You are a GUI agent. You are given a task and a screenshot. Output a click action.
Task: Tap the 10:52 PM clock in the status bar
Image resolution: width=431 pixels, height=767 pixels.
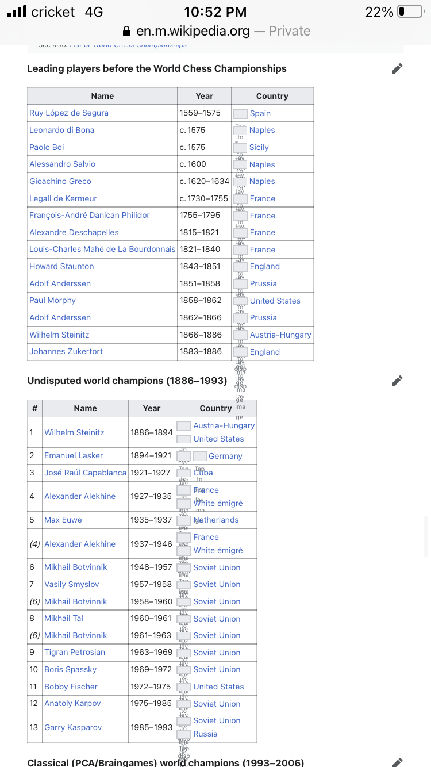215,12
